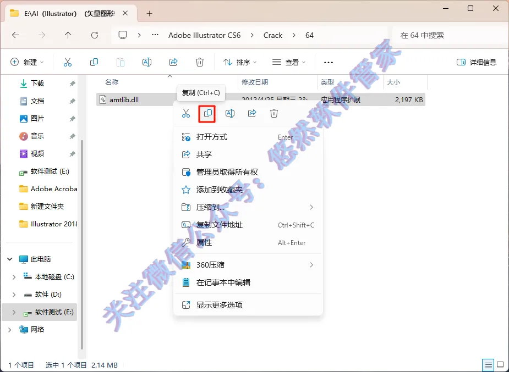Choose 共享 from the context menu
This screenshot has width=509, height=372.
[x=248, y=154]
